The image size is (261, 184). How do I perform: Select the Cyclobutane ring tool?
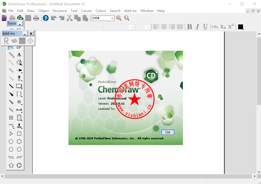pos(19,134)
